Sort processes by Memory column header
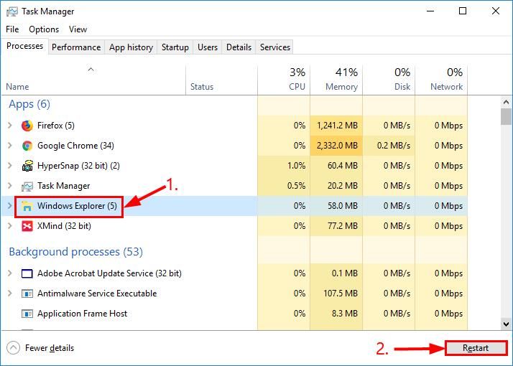Image resolution: width=513 pixels, height=366 pixels. click(341, 79)
